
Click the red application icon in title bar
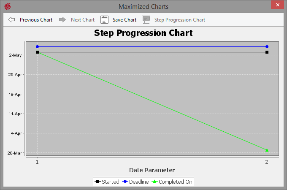pos(7,6)
